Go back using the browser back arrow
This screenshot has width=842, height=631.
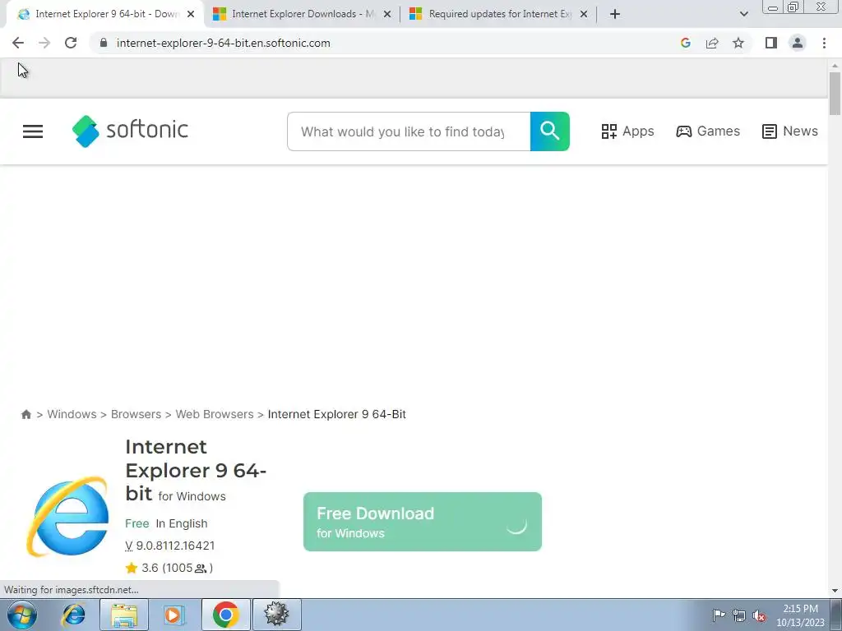pos(18,43)
